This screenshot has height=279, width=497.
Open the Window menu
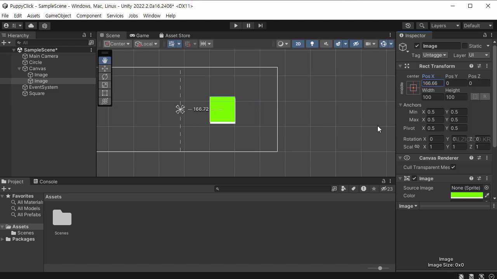(152, 15)
